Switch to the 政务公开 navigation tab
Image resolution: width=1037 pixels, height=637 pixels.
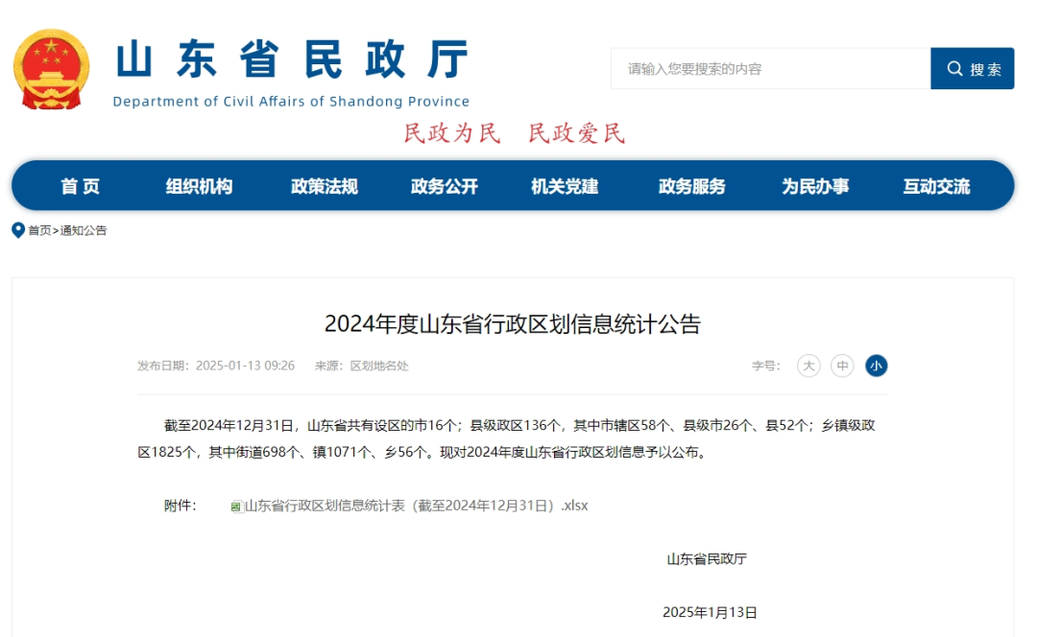[x=443, y=186]
